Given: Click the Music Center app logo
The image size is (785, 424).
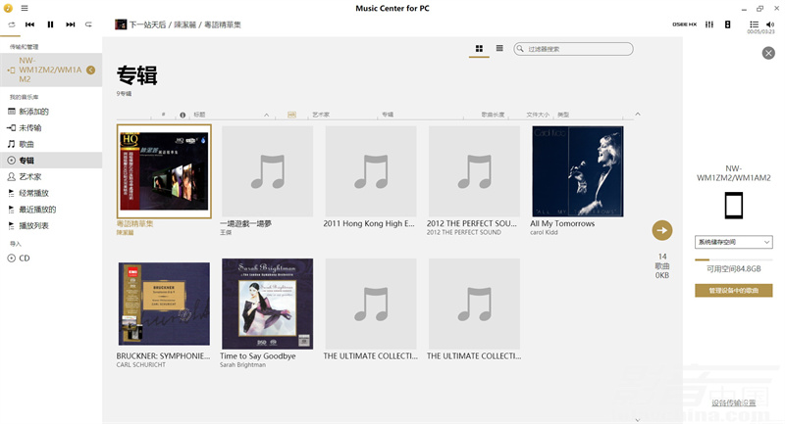Looking at the screenshot, I should click(8, 8).
